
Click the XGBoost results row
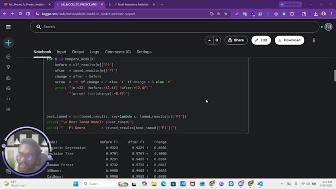[x=107, y=171]
